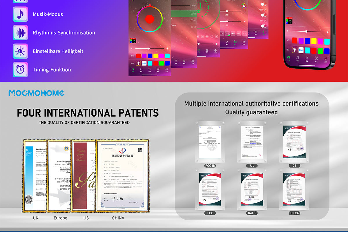Click the RGB icon on the leftmost app screen
348x232 pixels.
coord(144,63)
